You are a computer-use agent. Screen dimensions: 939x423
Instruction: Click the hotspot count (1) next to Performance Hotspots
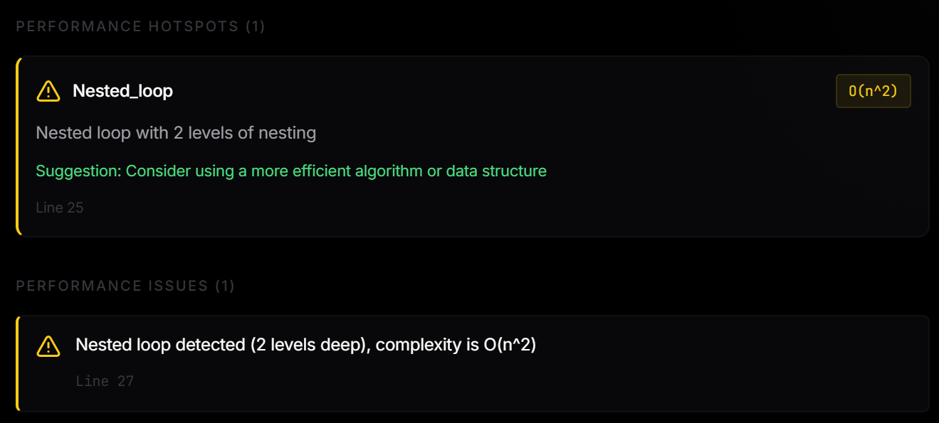pyautogui.click(x=255, y=27)
